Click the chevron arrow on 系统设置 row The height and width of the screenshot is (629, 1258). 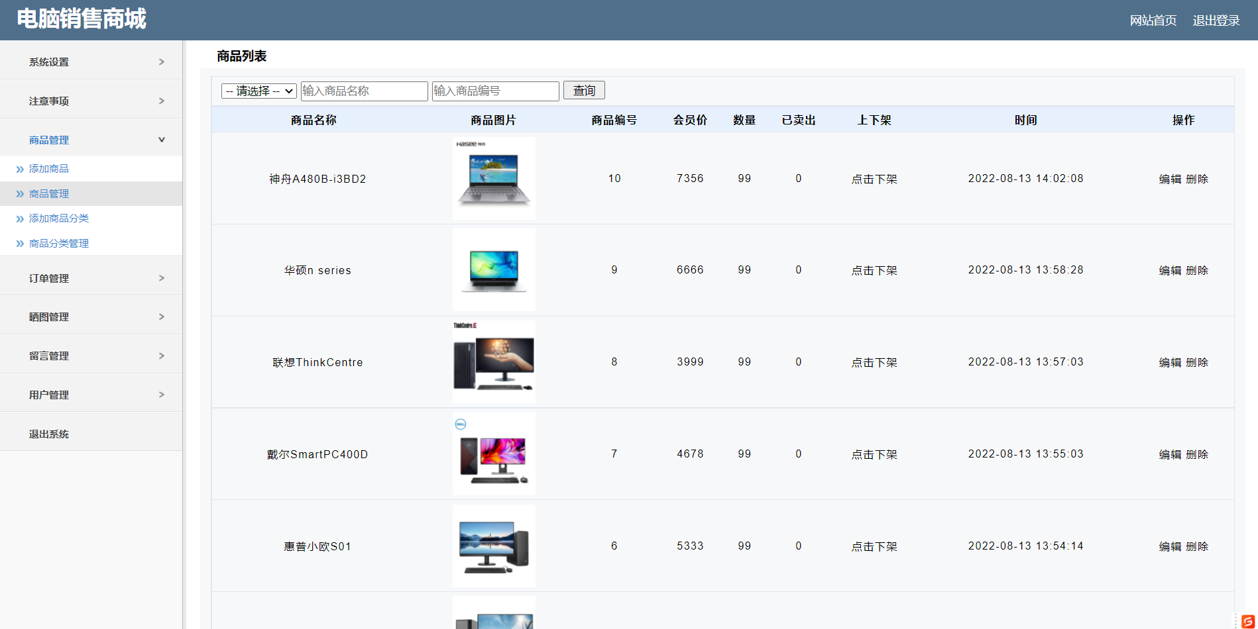point(162,62)
